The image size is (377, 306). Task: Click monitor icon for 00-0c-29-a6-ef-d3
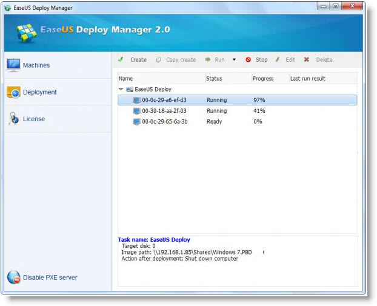tap(136, 100)
